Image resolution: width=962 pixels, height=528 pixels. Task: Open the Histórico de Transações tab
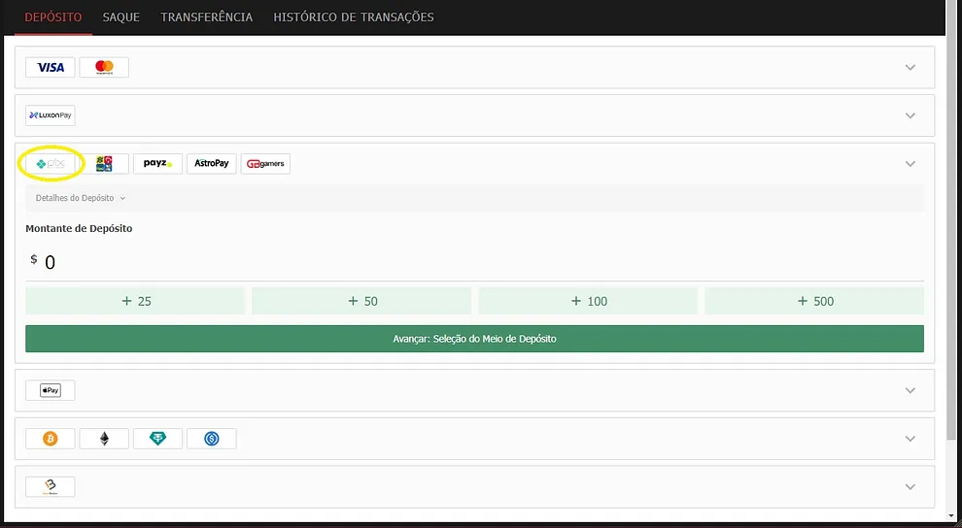(354, 17)
